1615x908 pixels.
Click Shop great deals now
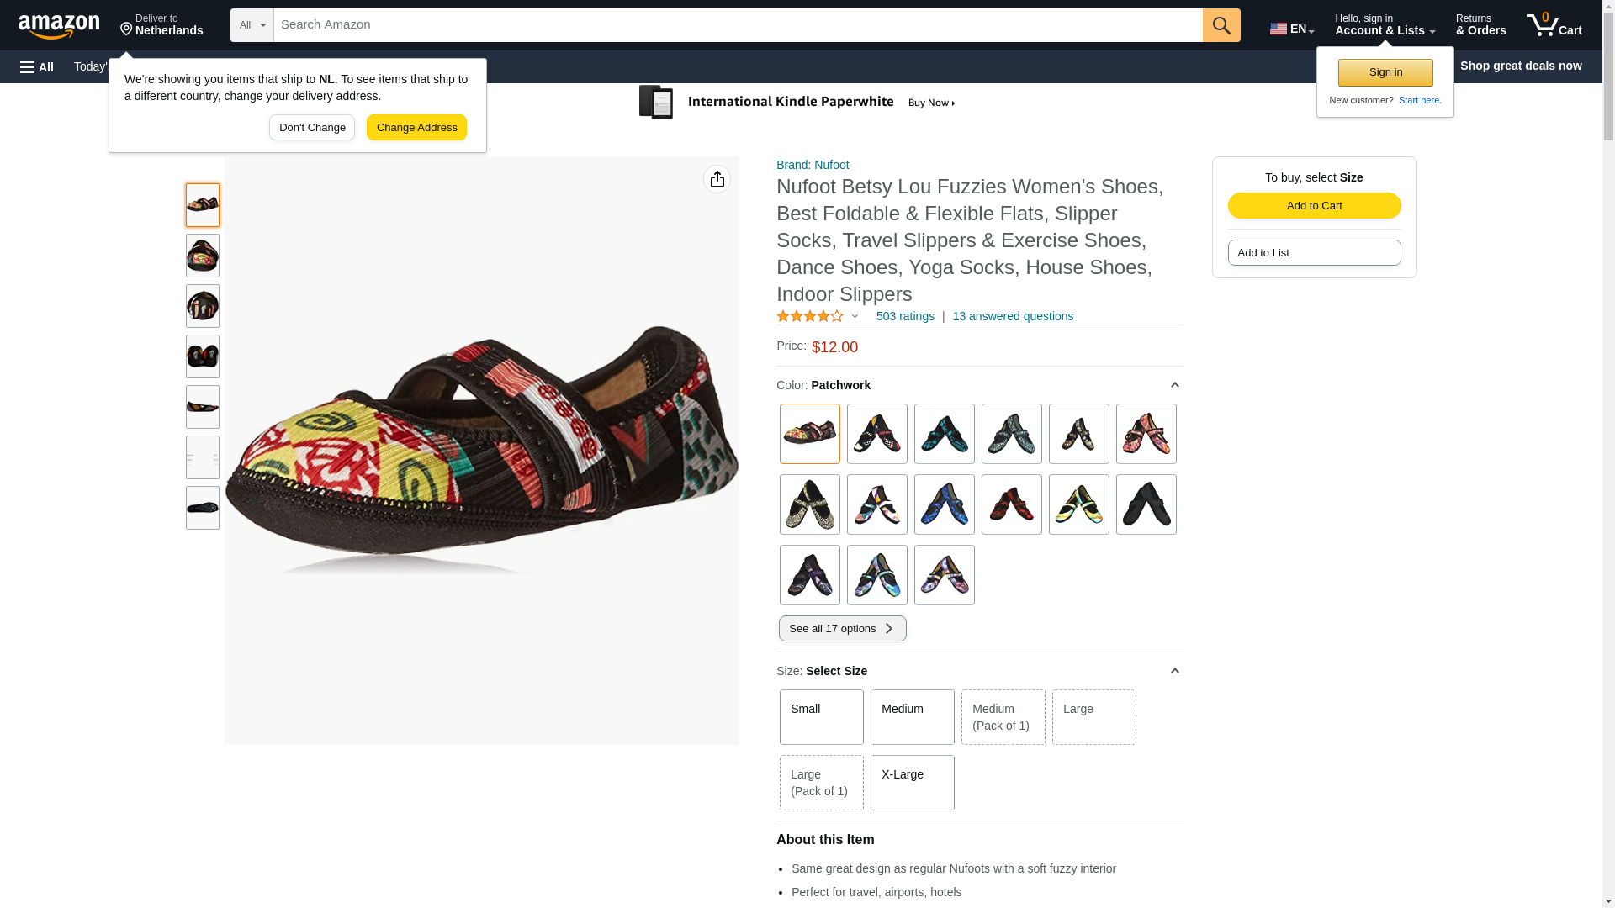coord(1520,66)
